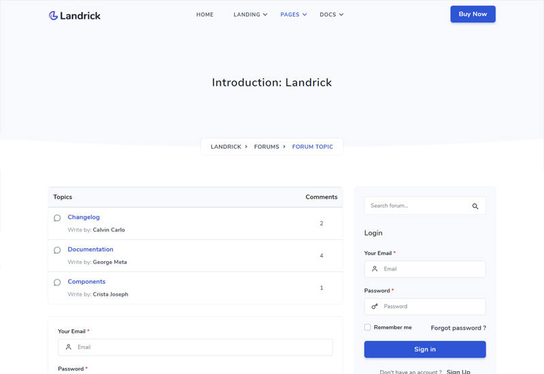Focus the lower-left form Email field
This screenshot has width=544, height=374.
click(195, 347)
